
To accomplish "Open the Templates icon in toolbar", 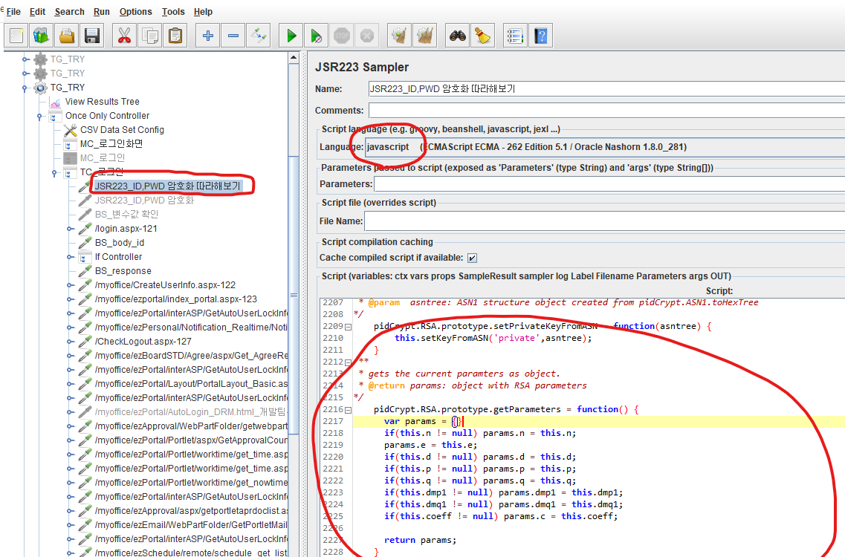I will pos(42,36).
